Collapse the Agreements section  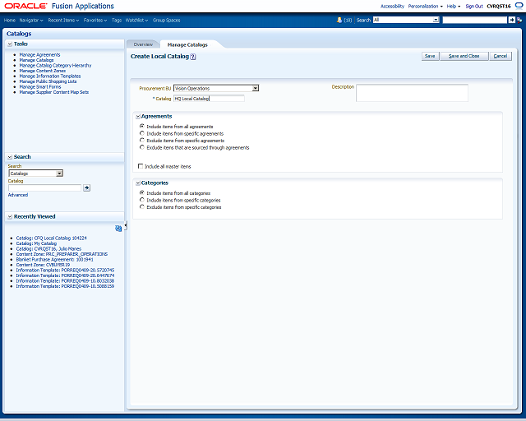[138, 117]
